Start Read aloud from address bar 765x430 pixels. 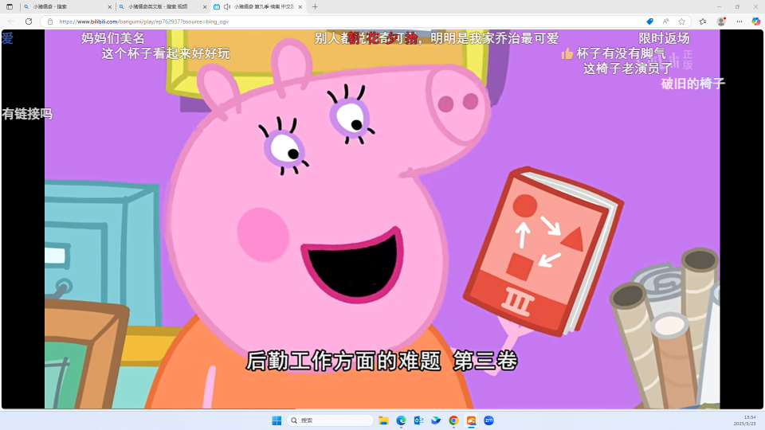[666, 21]
